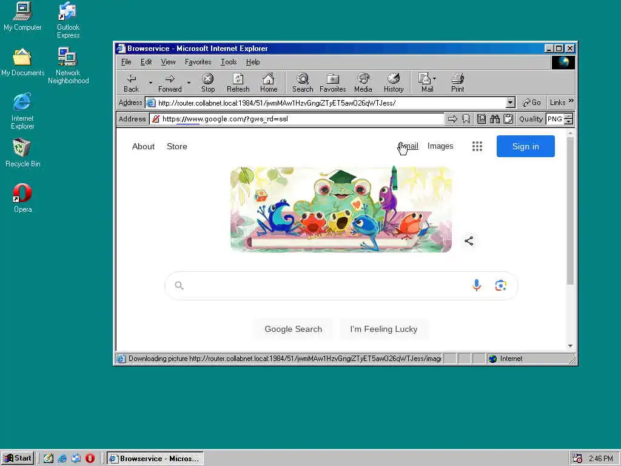Open the Favorites menu
This screenshot has height=466, width=621.
[198, 62]
